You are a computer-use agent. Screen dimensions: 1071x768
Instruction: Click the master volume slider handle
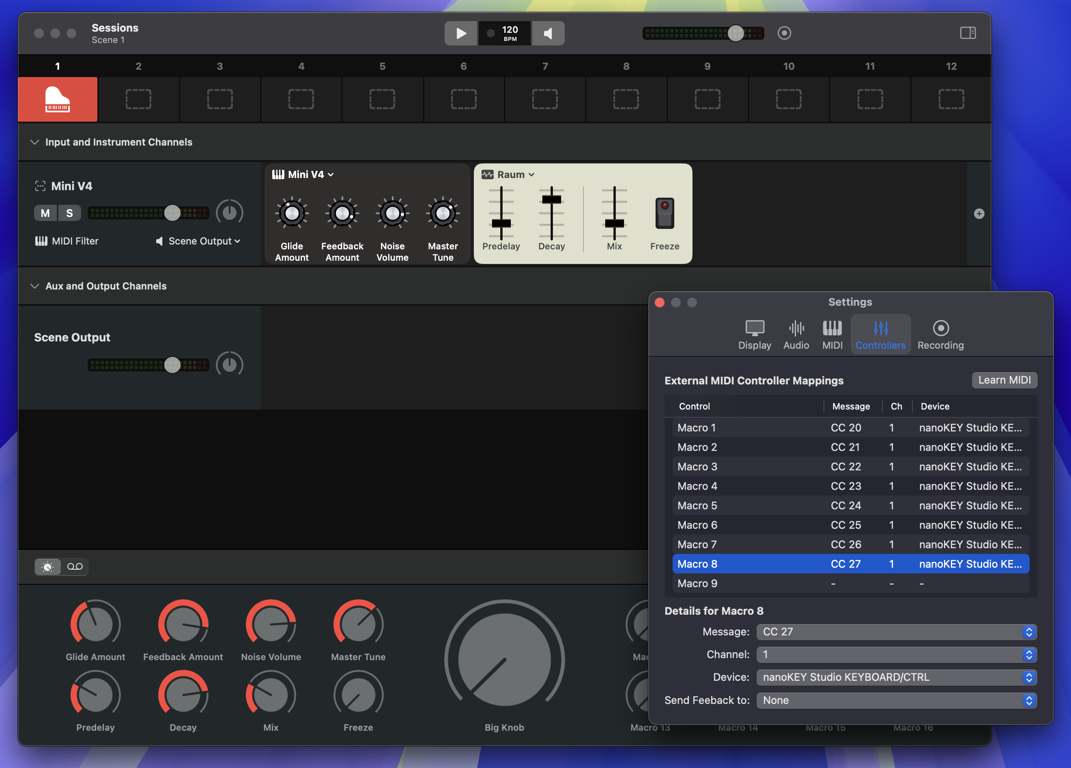coord(735,33)
